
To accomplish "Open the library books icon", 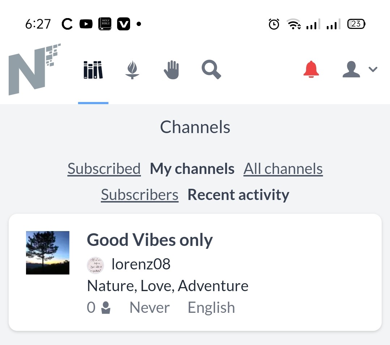I will point(93,70).
